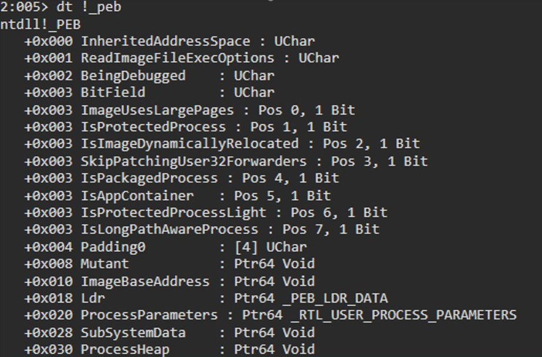The height and width of the screenshot is (357, 542).
Task: Click the IsAppContainer field name
Action: coord(137,196)
